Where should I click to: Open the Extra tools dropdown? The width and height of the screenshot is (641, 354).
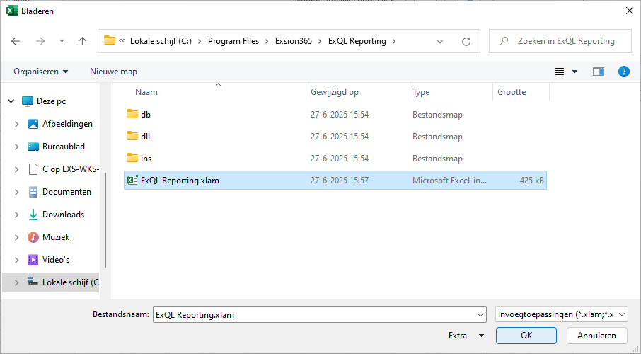click(x=466, y=336)
